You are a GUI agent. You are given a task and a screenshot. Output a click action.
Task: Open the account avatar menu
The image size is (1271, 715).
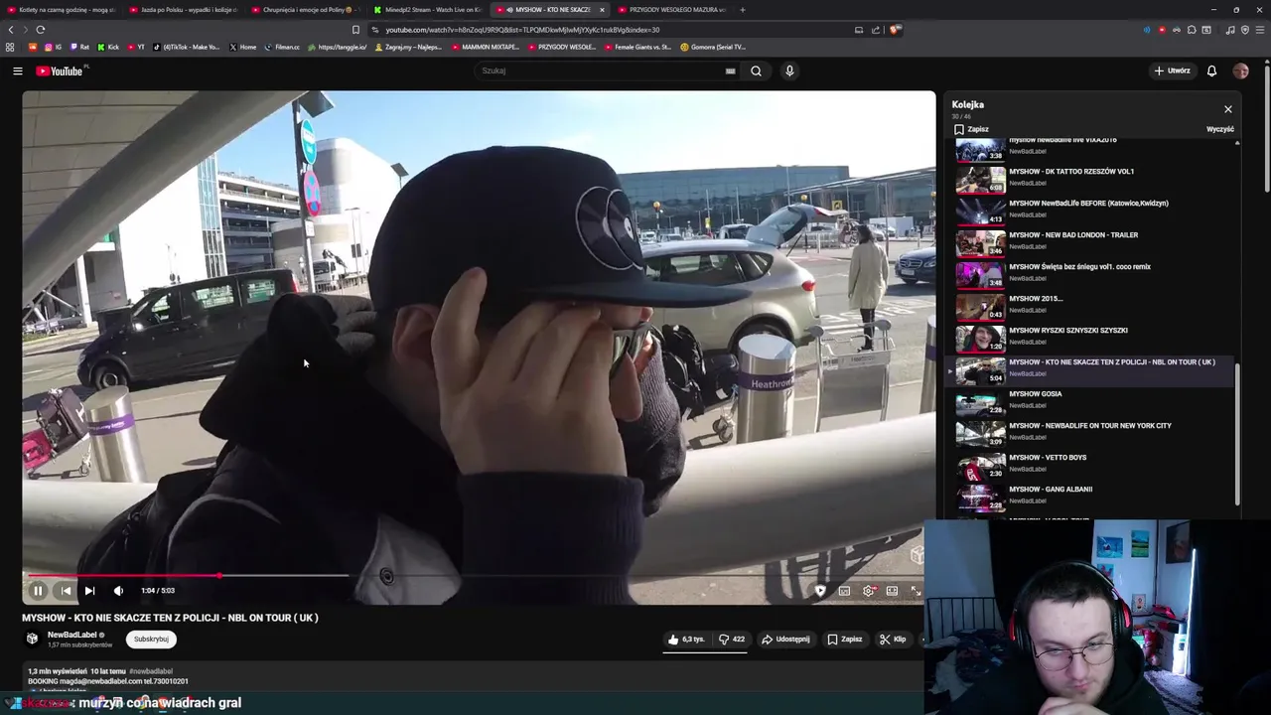[x=1240, y=71]
